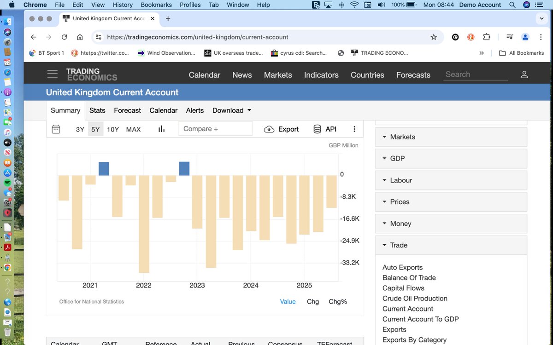Switch chart to Chg% view

tap(338, 302)
